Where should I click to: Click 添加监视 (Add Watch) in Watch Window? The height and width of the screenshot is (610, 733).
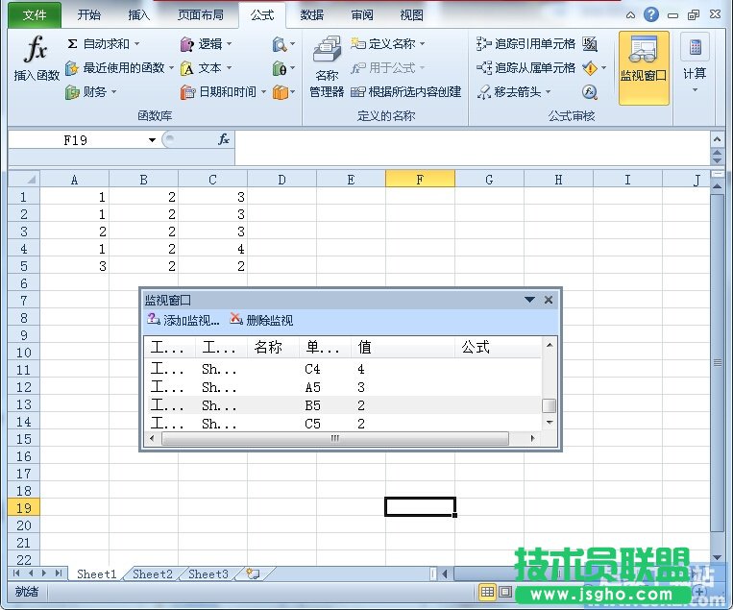coord(183,321)
